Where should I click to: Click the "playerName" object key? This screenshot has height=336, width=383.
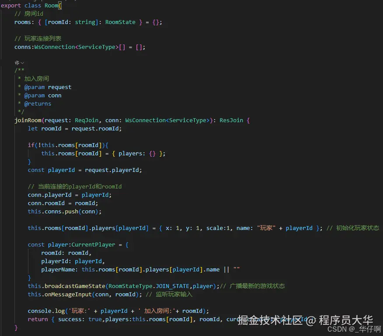[58, 269]
